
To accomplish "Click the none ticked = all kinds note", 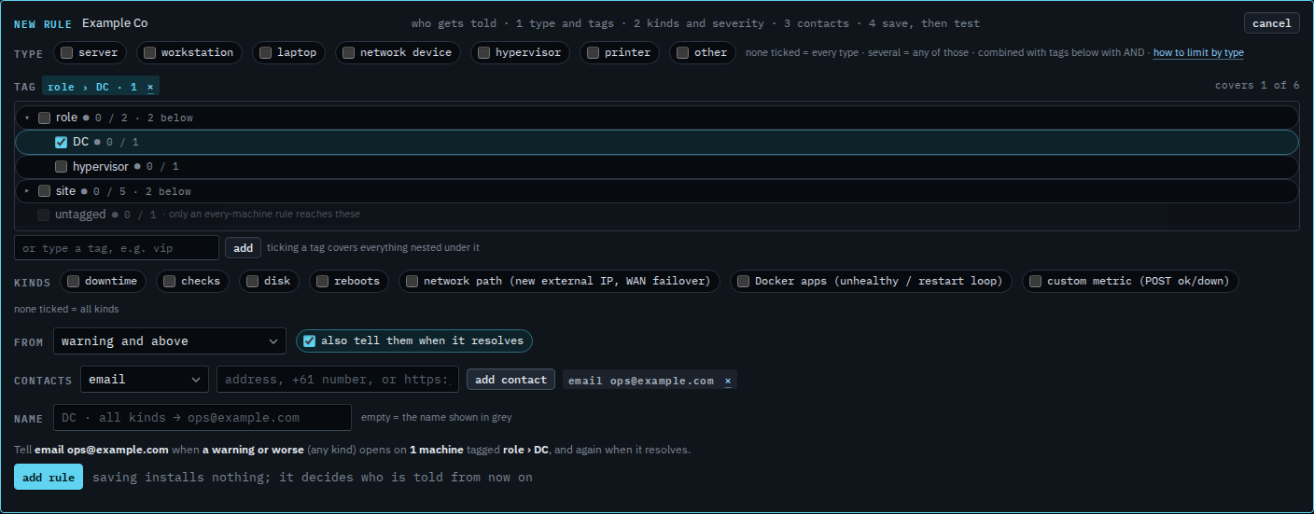I will (x=66, y=309).
